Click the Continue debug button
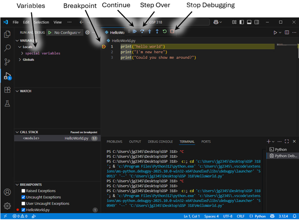Screen dimensions: 299x220 135,32
